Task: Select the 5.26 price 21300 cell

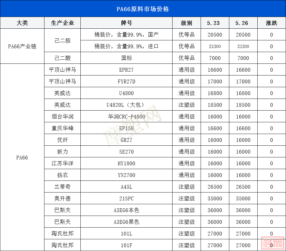Action: [x=243, y=46]
